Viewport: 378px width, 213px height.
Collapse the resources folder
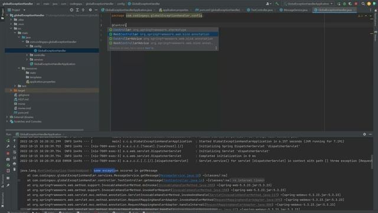[19, 69]
